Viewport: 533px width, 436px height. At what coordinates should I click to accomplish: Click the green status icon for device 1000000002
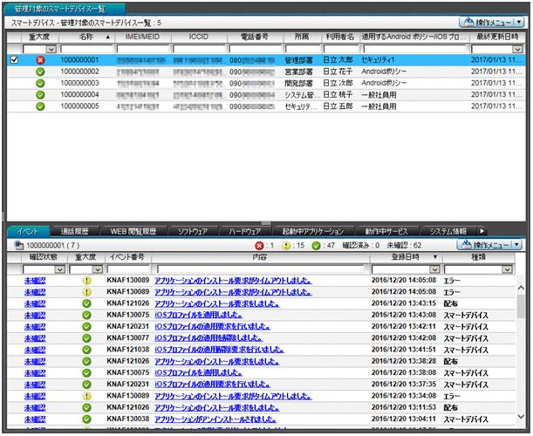40,72
